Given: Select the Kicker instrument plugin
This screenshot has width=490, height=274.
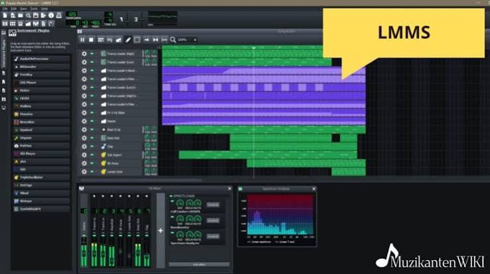Looking at the screenshot, I should pos(41,91).
